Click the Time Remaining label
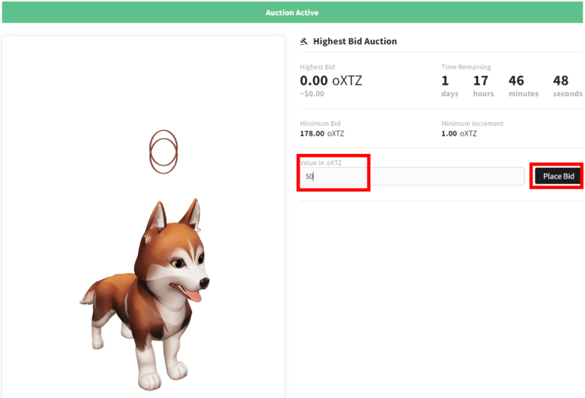The width and height of the screenshot is (585, 398). tap(466, 67)
